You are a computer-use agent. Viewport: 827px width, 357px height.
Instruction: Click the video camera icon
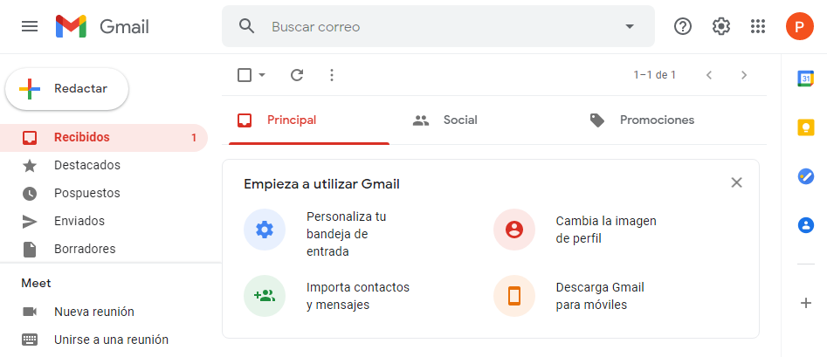30,312
